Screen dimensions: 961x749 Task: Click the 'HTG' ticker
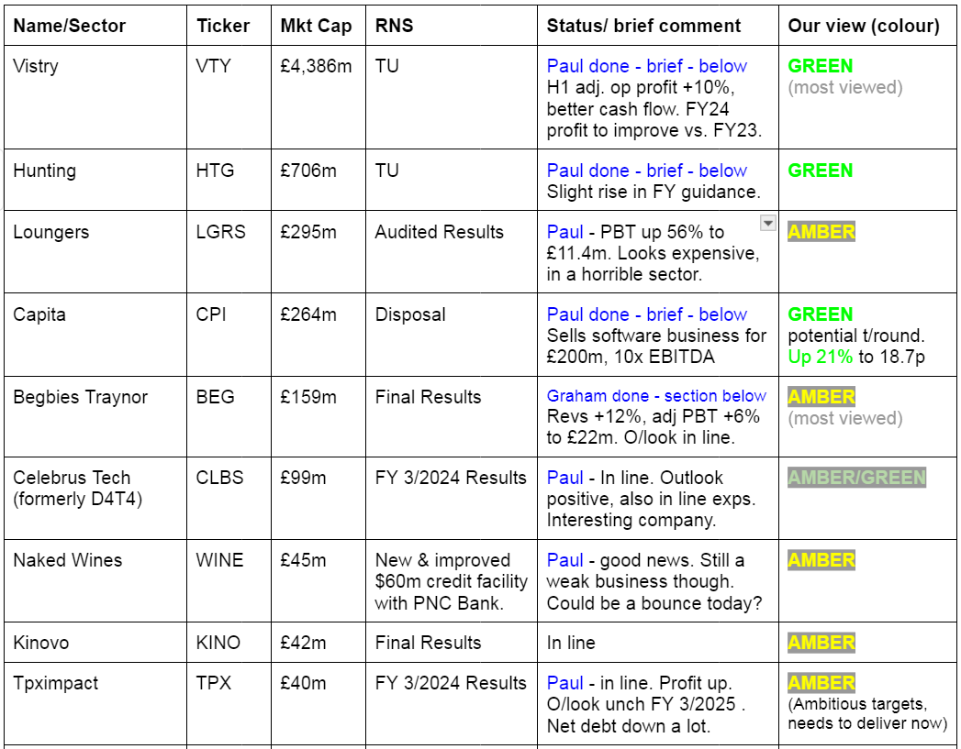pyautogui.click(x=215, y=171)
